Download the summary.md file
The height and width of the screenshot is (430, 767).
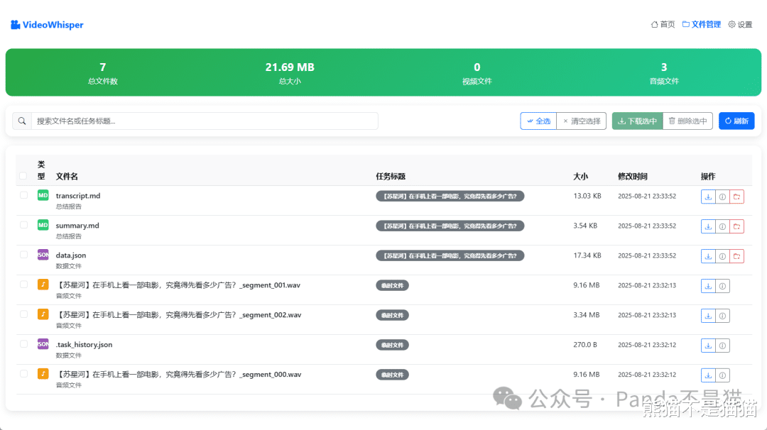pos(708,227)
